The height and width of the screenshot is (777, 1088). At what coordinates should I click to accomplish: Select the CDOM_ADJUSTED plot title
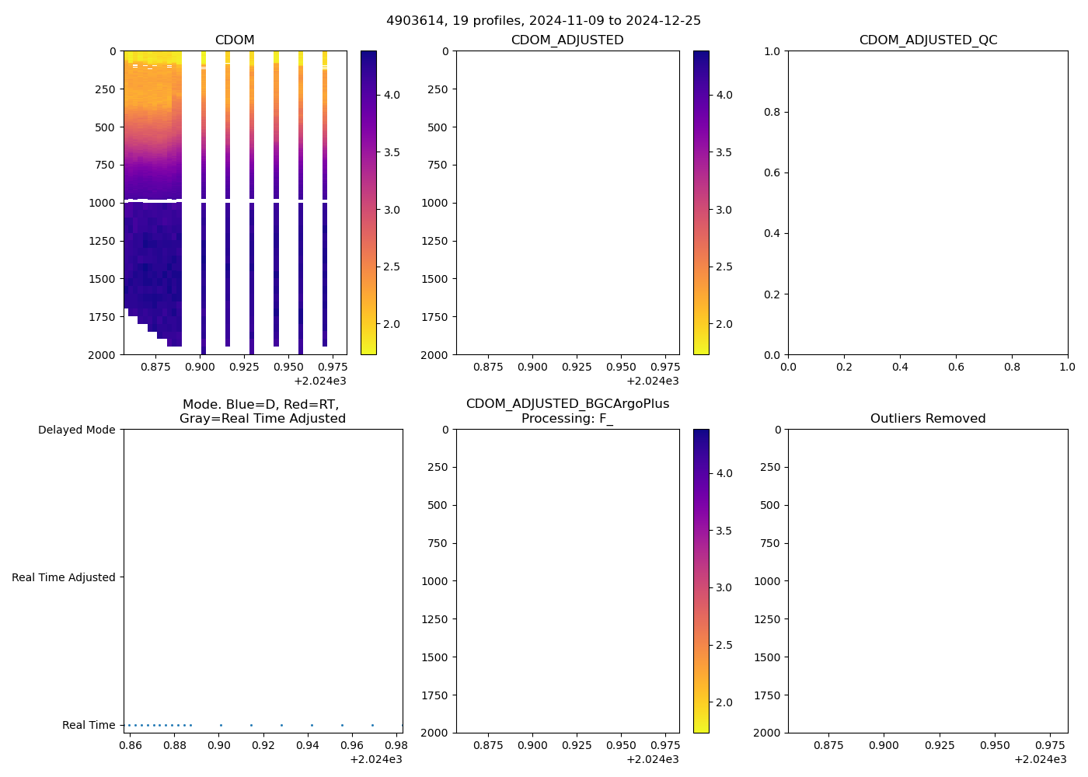pos(567,40)
